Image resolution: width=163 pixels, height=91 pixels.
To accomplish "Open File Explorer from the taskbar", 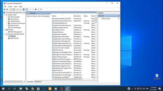I will click(21, 89).
